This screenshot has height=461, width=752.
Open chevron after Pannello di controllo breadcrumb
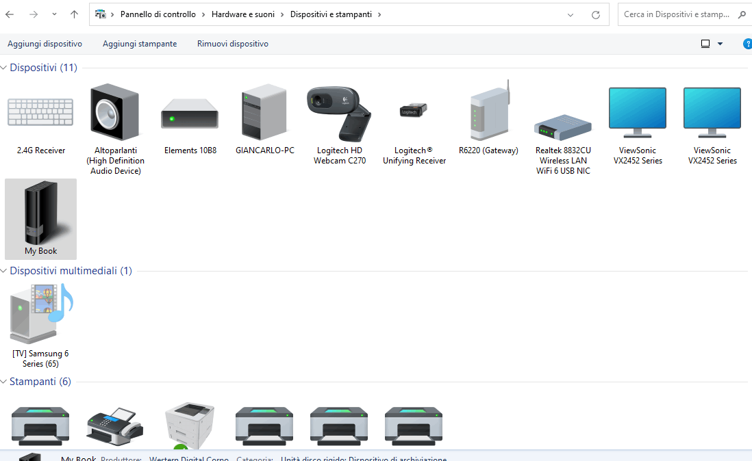(203, 14)
